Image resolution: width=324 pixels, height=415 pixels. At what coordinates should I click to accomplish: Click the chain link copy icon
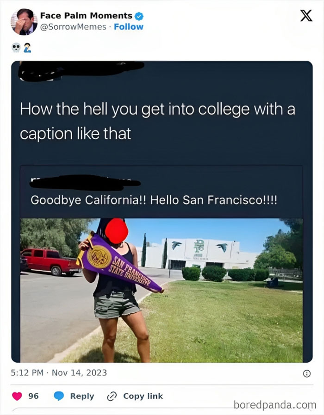tap(112, 396)
